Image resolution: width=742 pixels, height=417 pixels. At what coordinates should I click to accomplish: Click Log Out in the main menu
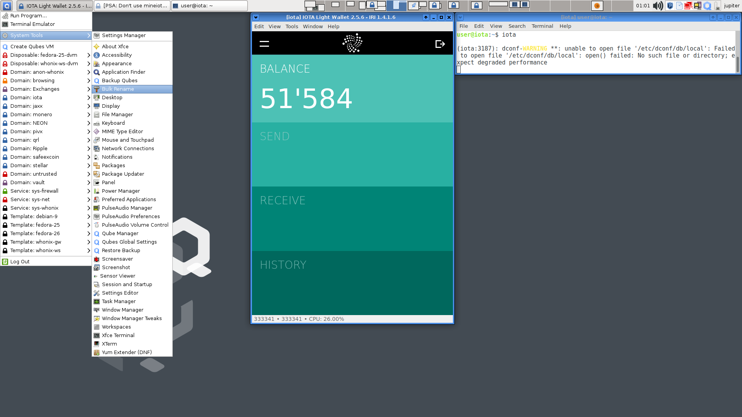click(x=46, y=262)
